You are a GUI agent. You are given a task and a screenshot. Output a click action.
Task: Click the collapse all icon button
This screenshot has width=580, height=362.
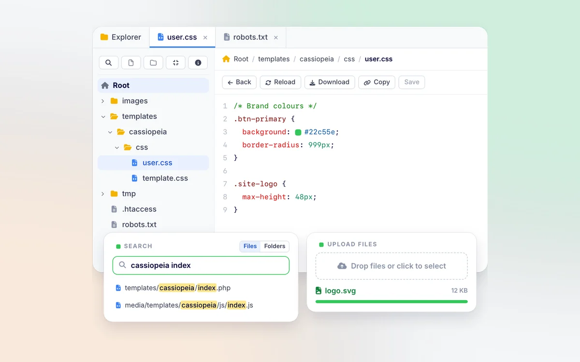tap(175, 63)
